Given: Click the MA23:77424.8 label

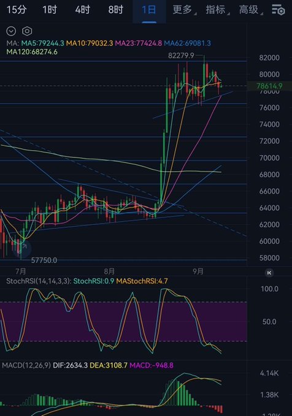Looking at the screenshot, I should point(139,43).
